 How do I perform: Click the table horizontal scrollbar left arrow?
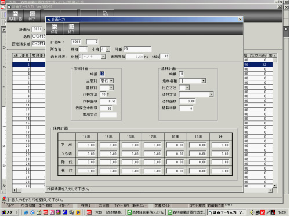pyautogui.click(x=14, y=190)
